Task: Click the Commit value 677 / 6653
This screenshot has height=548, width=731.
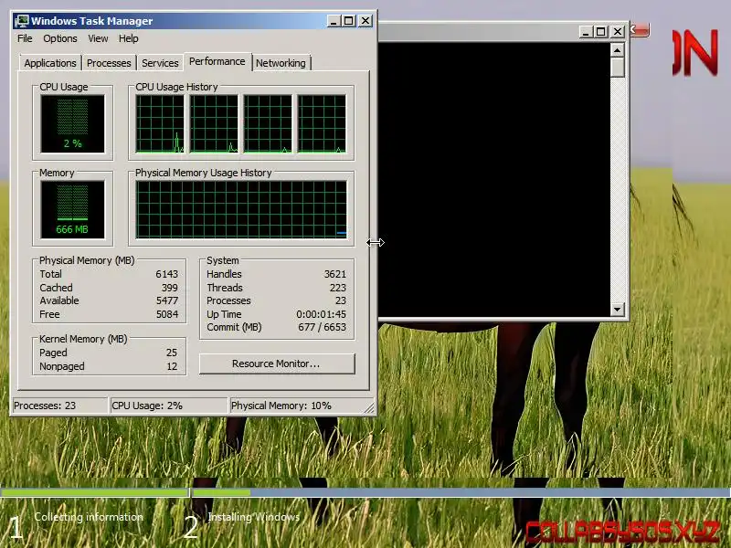Action: [x=323, y=327]
